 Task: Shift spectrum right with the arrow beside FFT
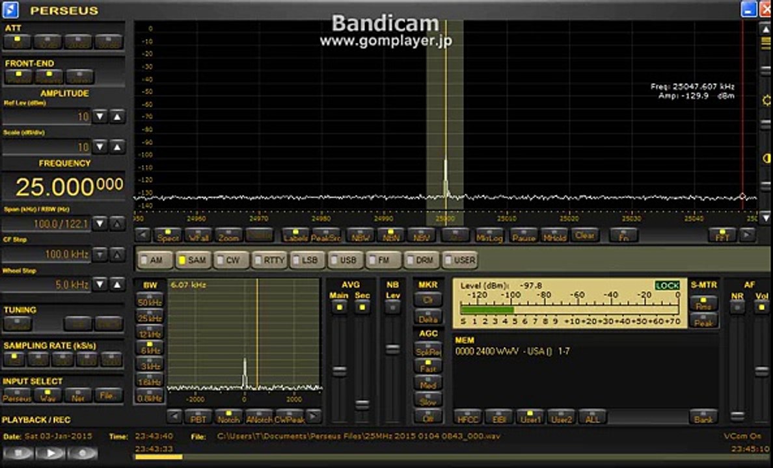coord(748,235)
